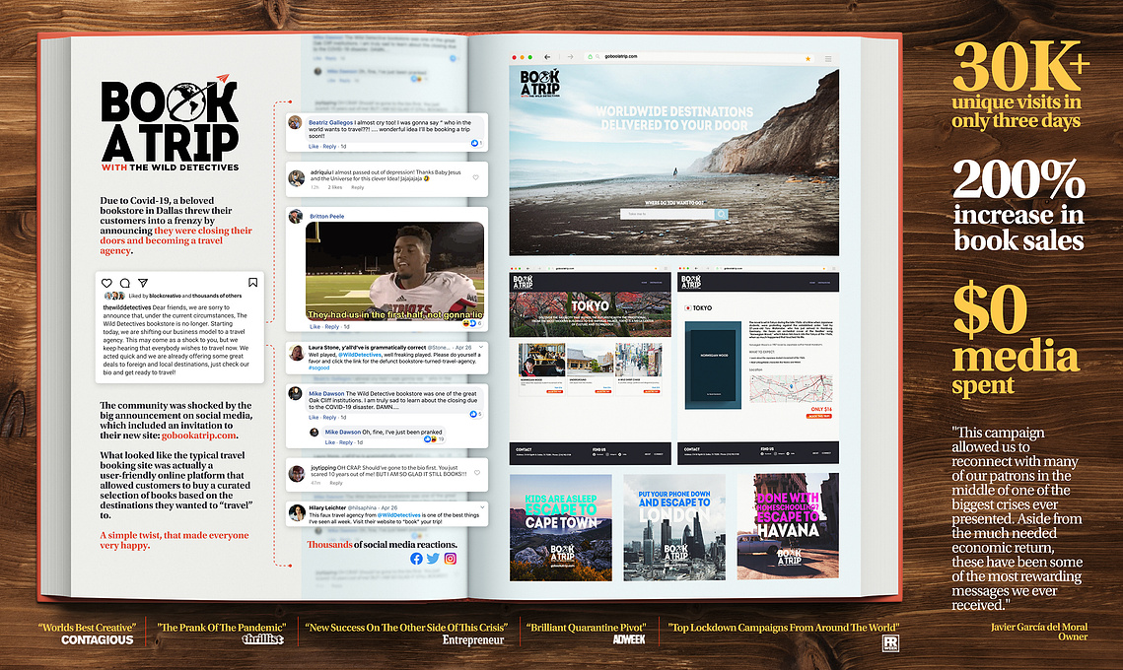Click the '200%' book sales statistic
This screenshot has height=670, width=1123.
pyautogui.click(x=1018, y=179)
